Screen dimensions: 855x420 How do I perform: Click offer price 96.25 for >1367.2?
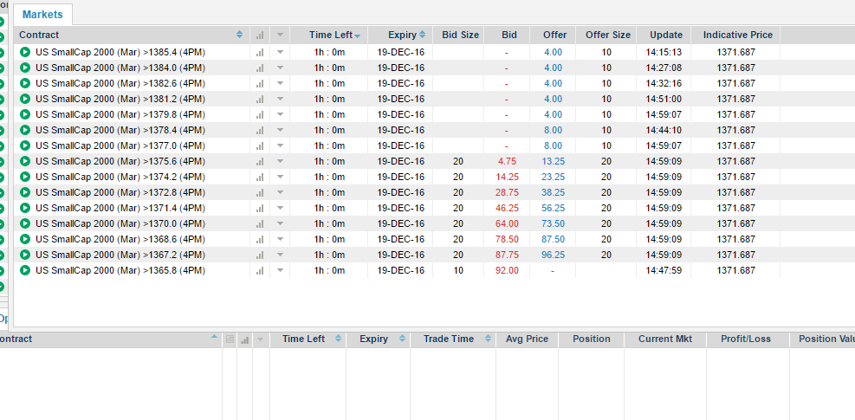pyautogui.click(x=553, y=255)
